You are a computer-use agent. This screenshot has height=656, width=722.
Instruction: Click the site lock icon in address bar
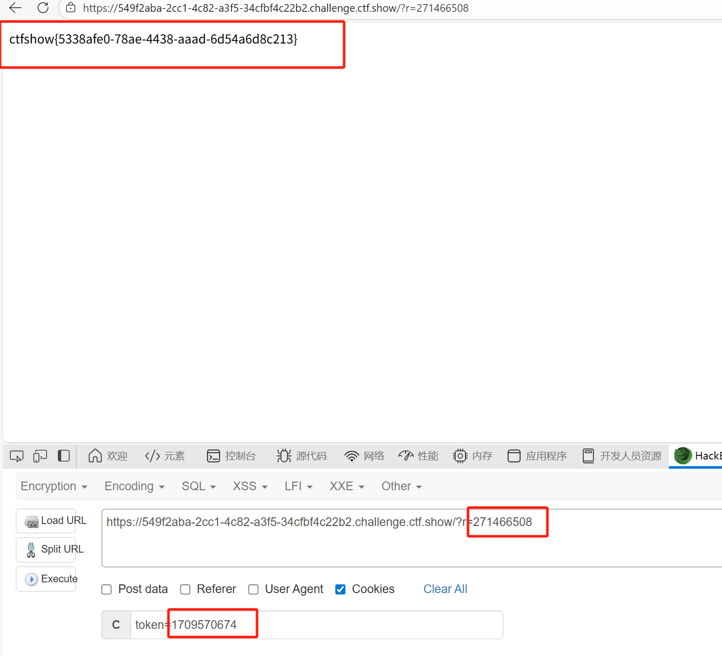point(71,8)
